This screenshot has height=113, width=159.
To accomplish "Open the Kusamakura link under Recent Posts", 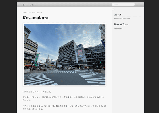I will click(118, 28).
